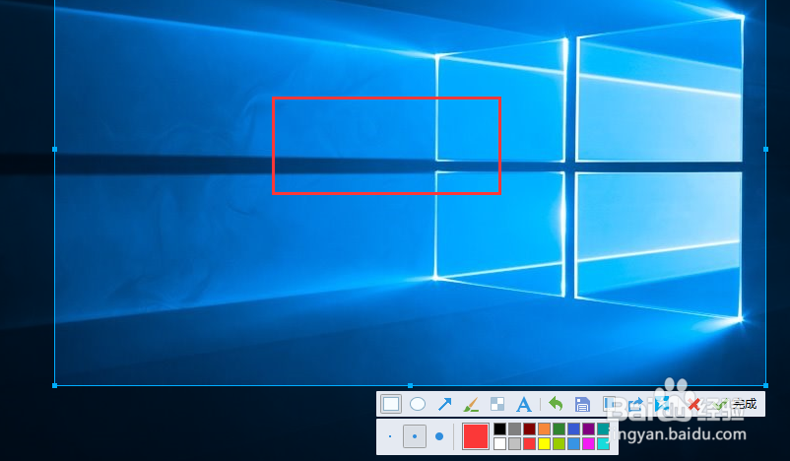Click the large current color red swatch
790x461 pixels.
click(x=476, y=436)
